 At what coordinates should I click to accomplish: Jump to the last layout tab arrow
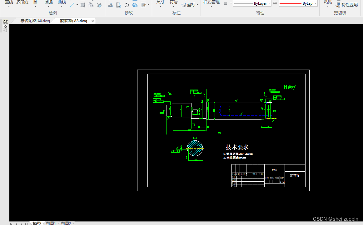26,224
